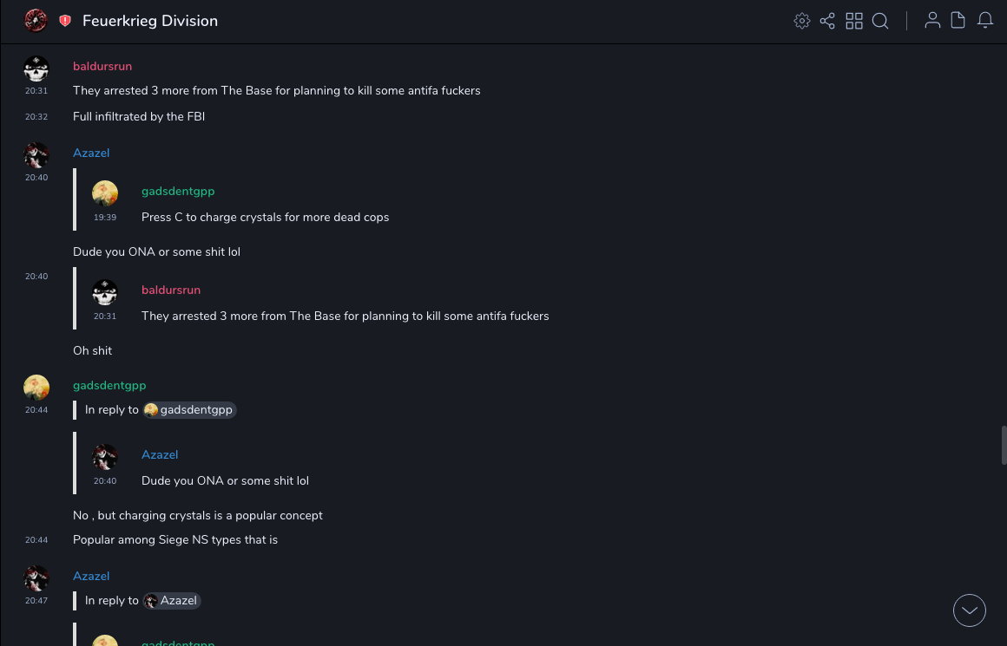
Task: Click the share room icon
Action: (827, 21)
